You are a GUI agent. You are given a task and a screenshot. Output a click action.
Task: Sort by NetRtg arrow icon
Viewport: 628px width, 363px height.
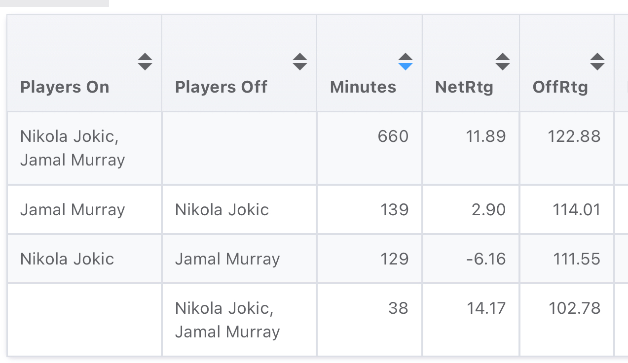click(503, 62)
